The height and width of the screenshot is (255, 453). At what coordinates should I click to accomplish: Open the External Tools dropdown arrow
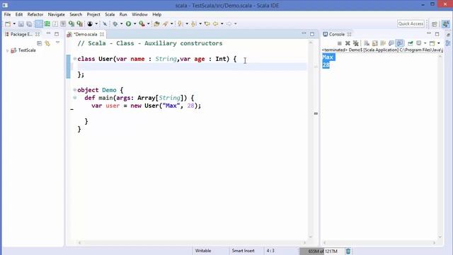(x=148, y=24)
